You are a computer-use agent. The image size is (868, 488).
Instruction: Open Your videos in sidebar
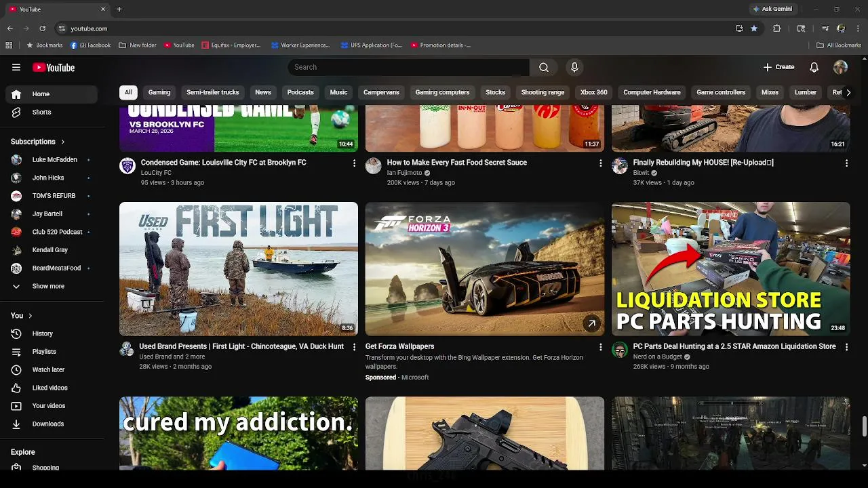[x=52, y=406]
